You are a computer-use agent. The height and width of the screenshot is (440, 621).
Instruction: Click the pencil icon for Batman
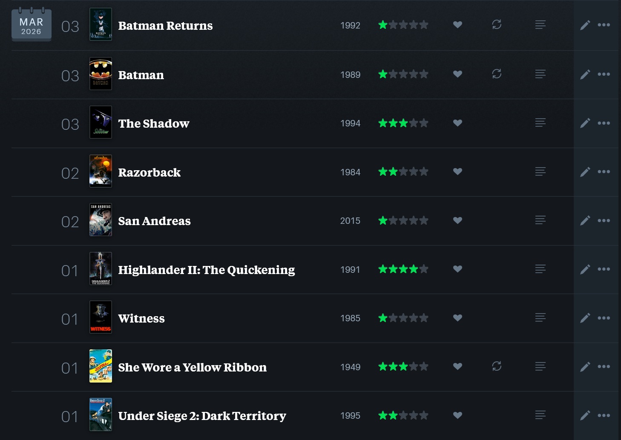pyautogui.click(x=585, y=74)
